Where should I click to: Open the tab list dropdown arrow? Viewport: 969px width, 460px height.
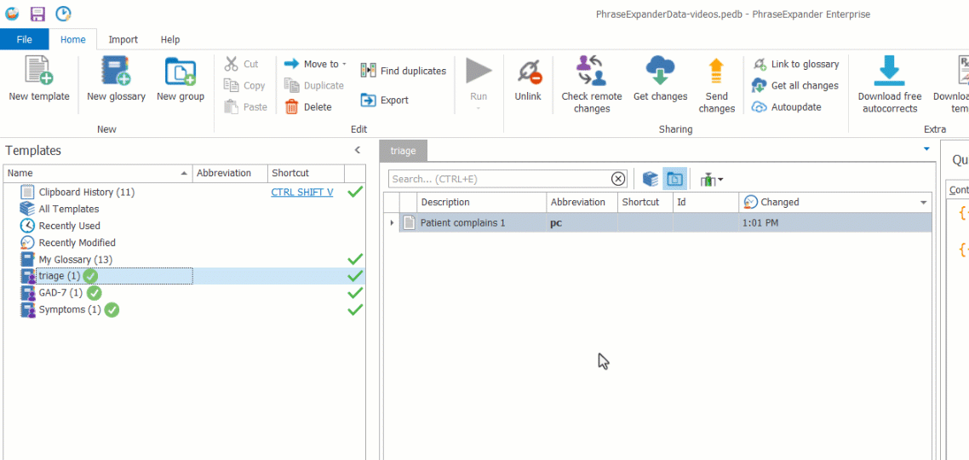coord(926,149)
